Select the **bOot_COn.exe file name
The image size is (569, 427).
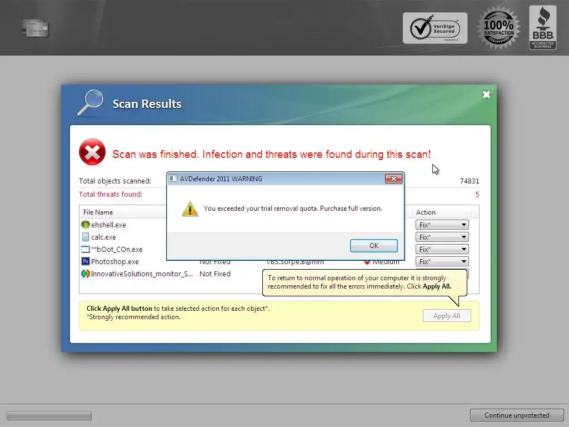click(117, 250)
